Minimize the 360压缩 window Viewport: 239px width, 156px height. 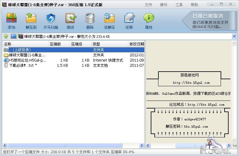click(x=212, y=4)
